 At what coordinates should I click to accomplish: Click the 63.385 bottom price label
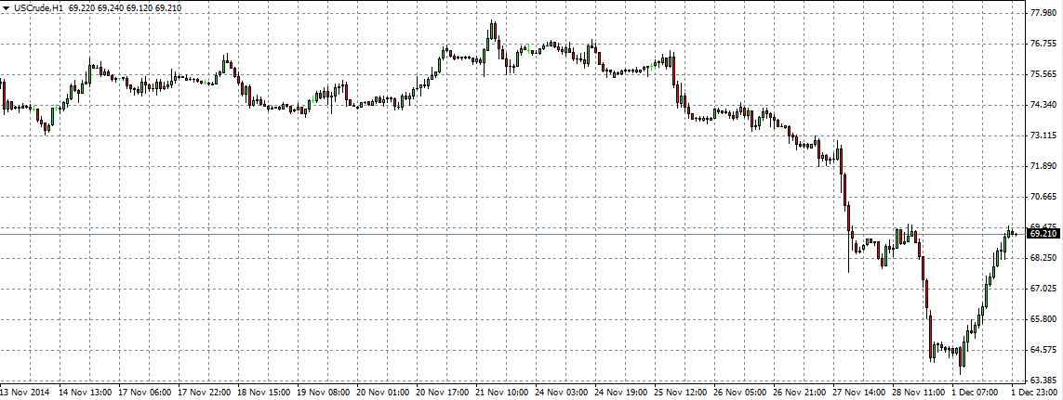1043,381
